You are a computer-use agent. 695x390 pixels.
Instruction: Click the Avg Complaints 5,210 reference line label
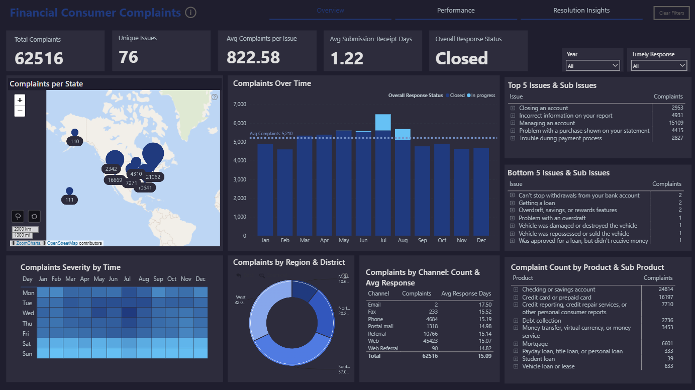(271, 134)
